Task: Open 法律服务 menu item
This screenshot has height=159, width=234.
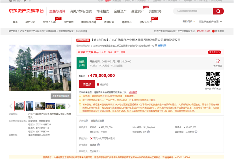Action: point(109,22)
